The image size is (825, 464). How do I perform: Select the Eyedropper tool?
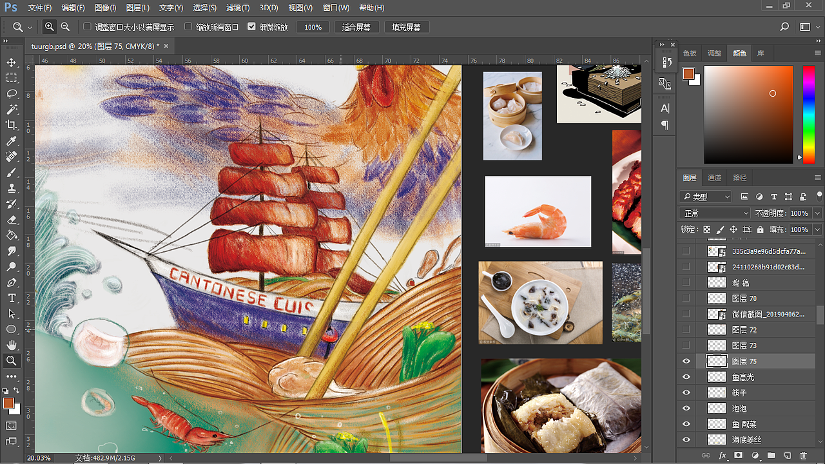pyautogui.click(x=11, y=140)
